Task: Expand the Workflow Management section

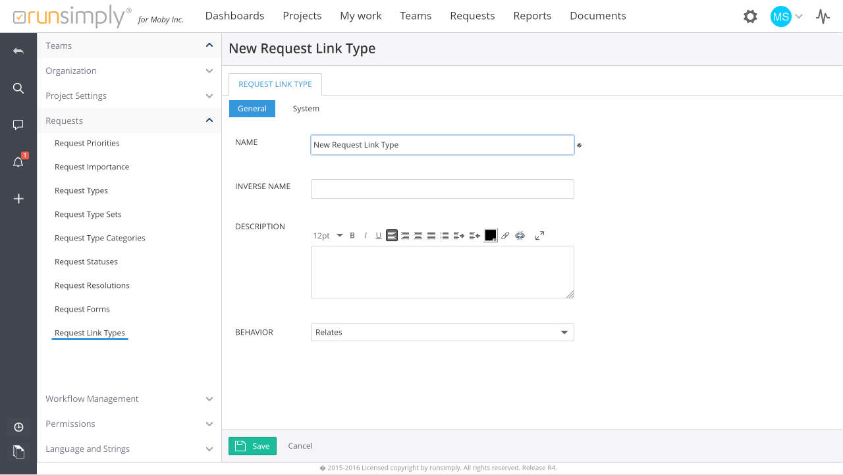Action: (129, 399)
